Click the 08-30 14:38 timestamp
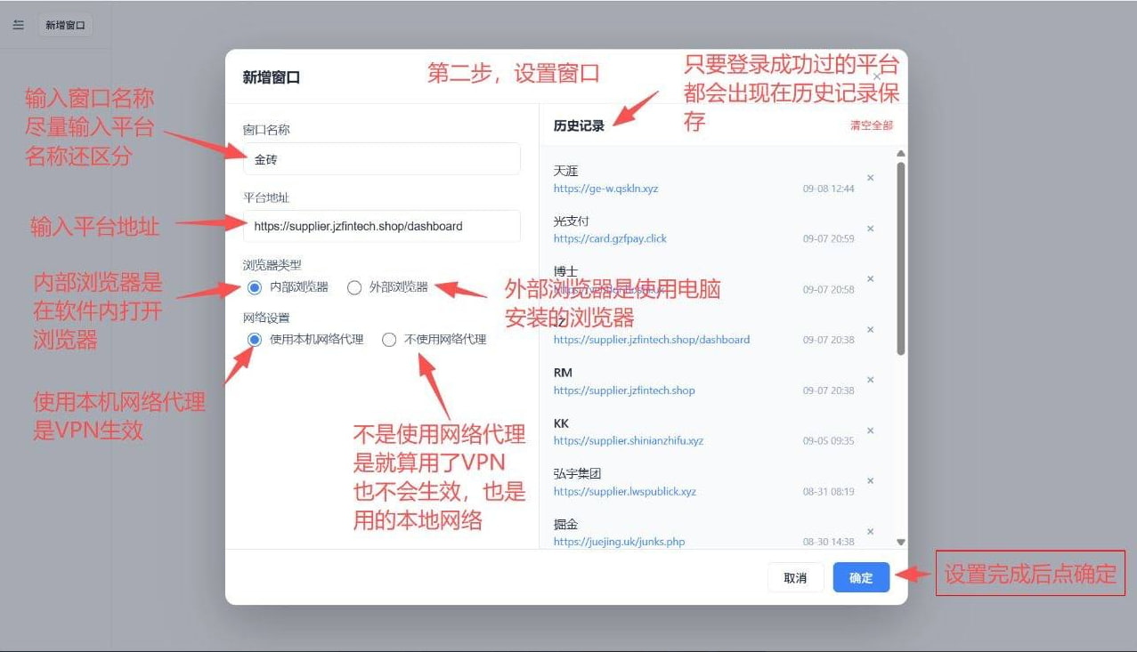This screenshot has width=1137, height=652. click(x=829, y=542)
